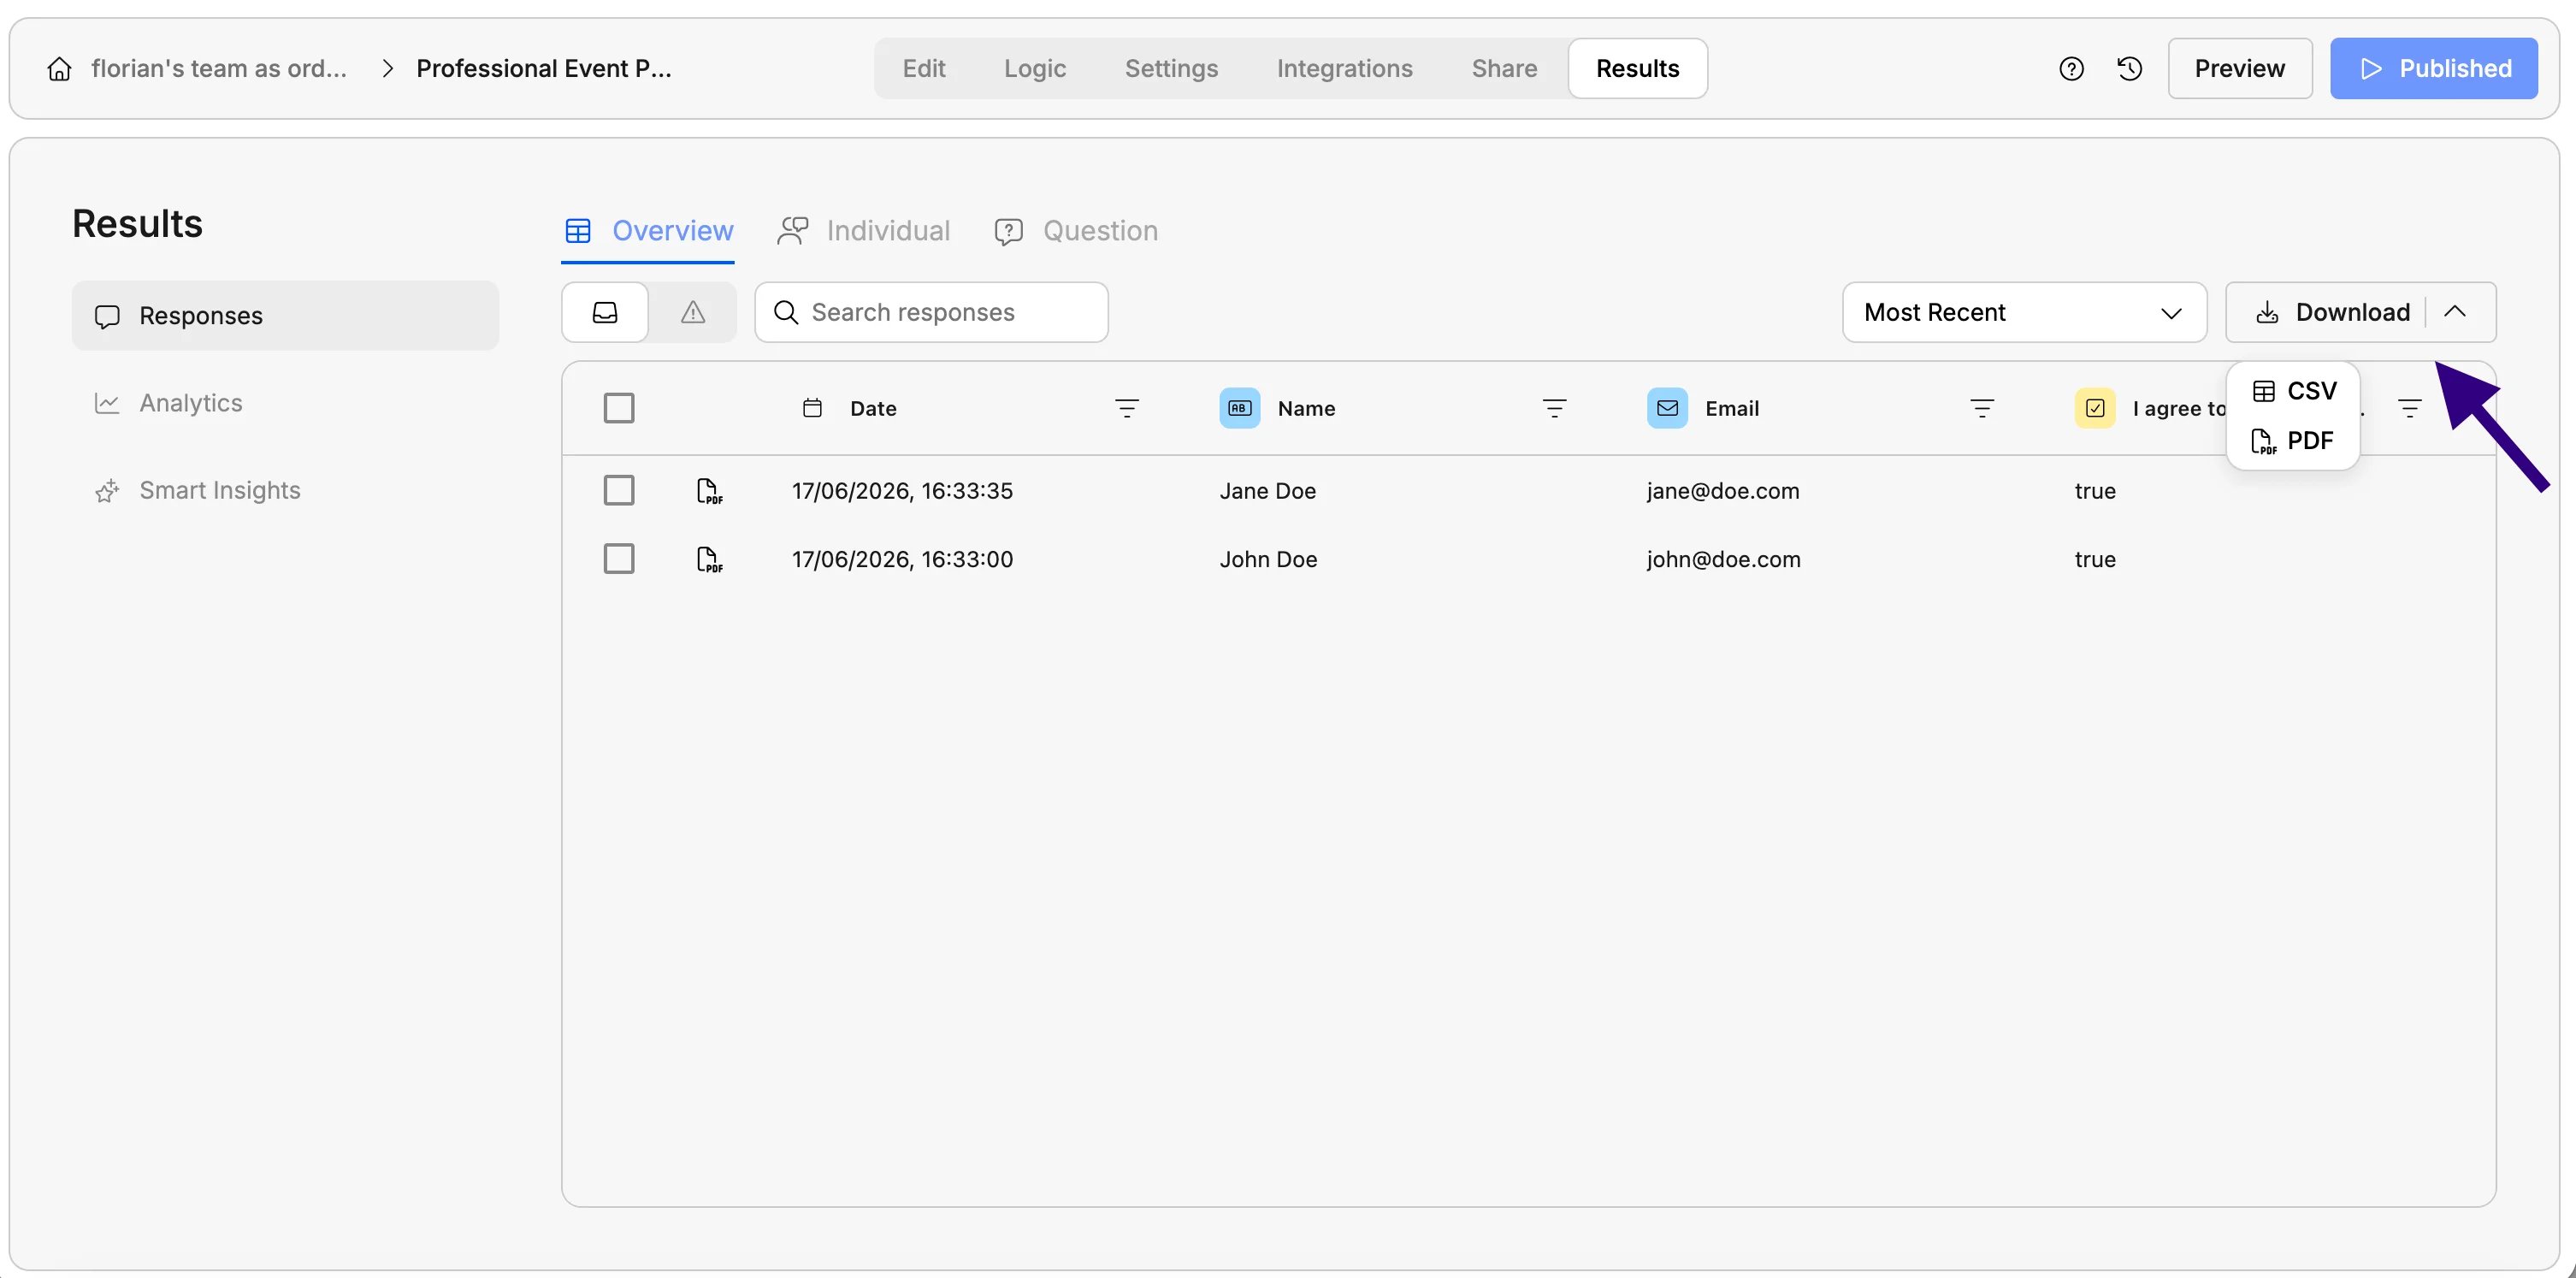Switch to Individual results view
This screenshot has width=2576, height=1278.
864,231
